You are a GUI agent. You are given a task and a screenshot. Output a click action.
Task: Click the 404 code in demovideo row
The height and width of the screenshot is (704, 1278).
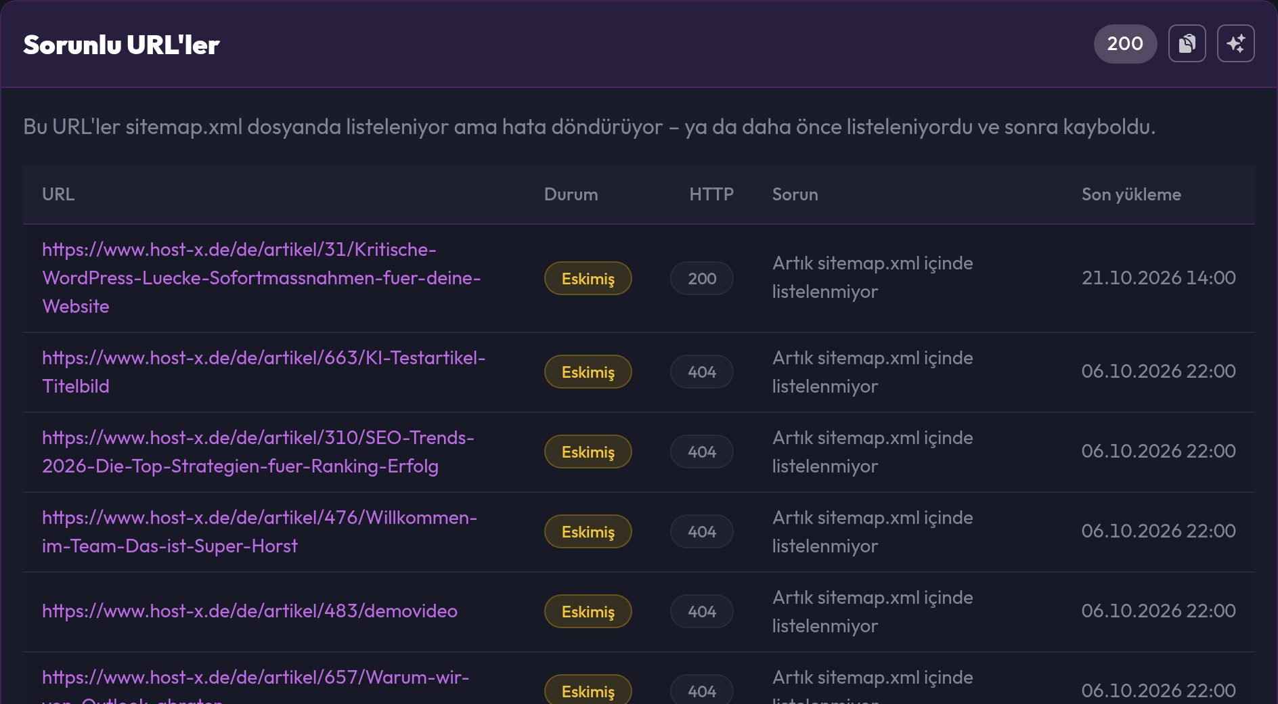point(702,611)
